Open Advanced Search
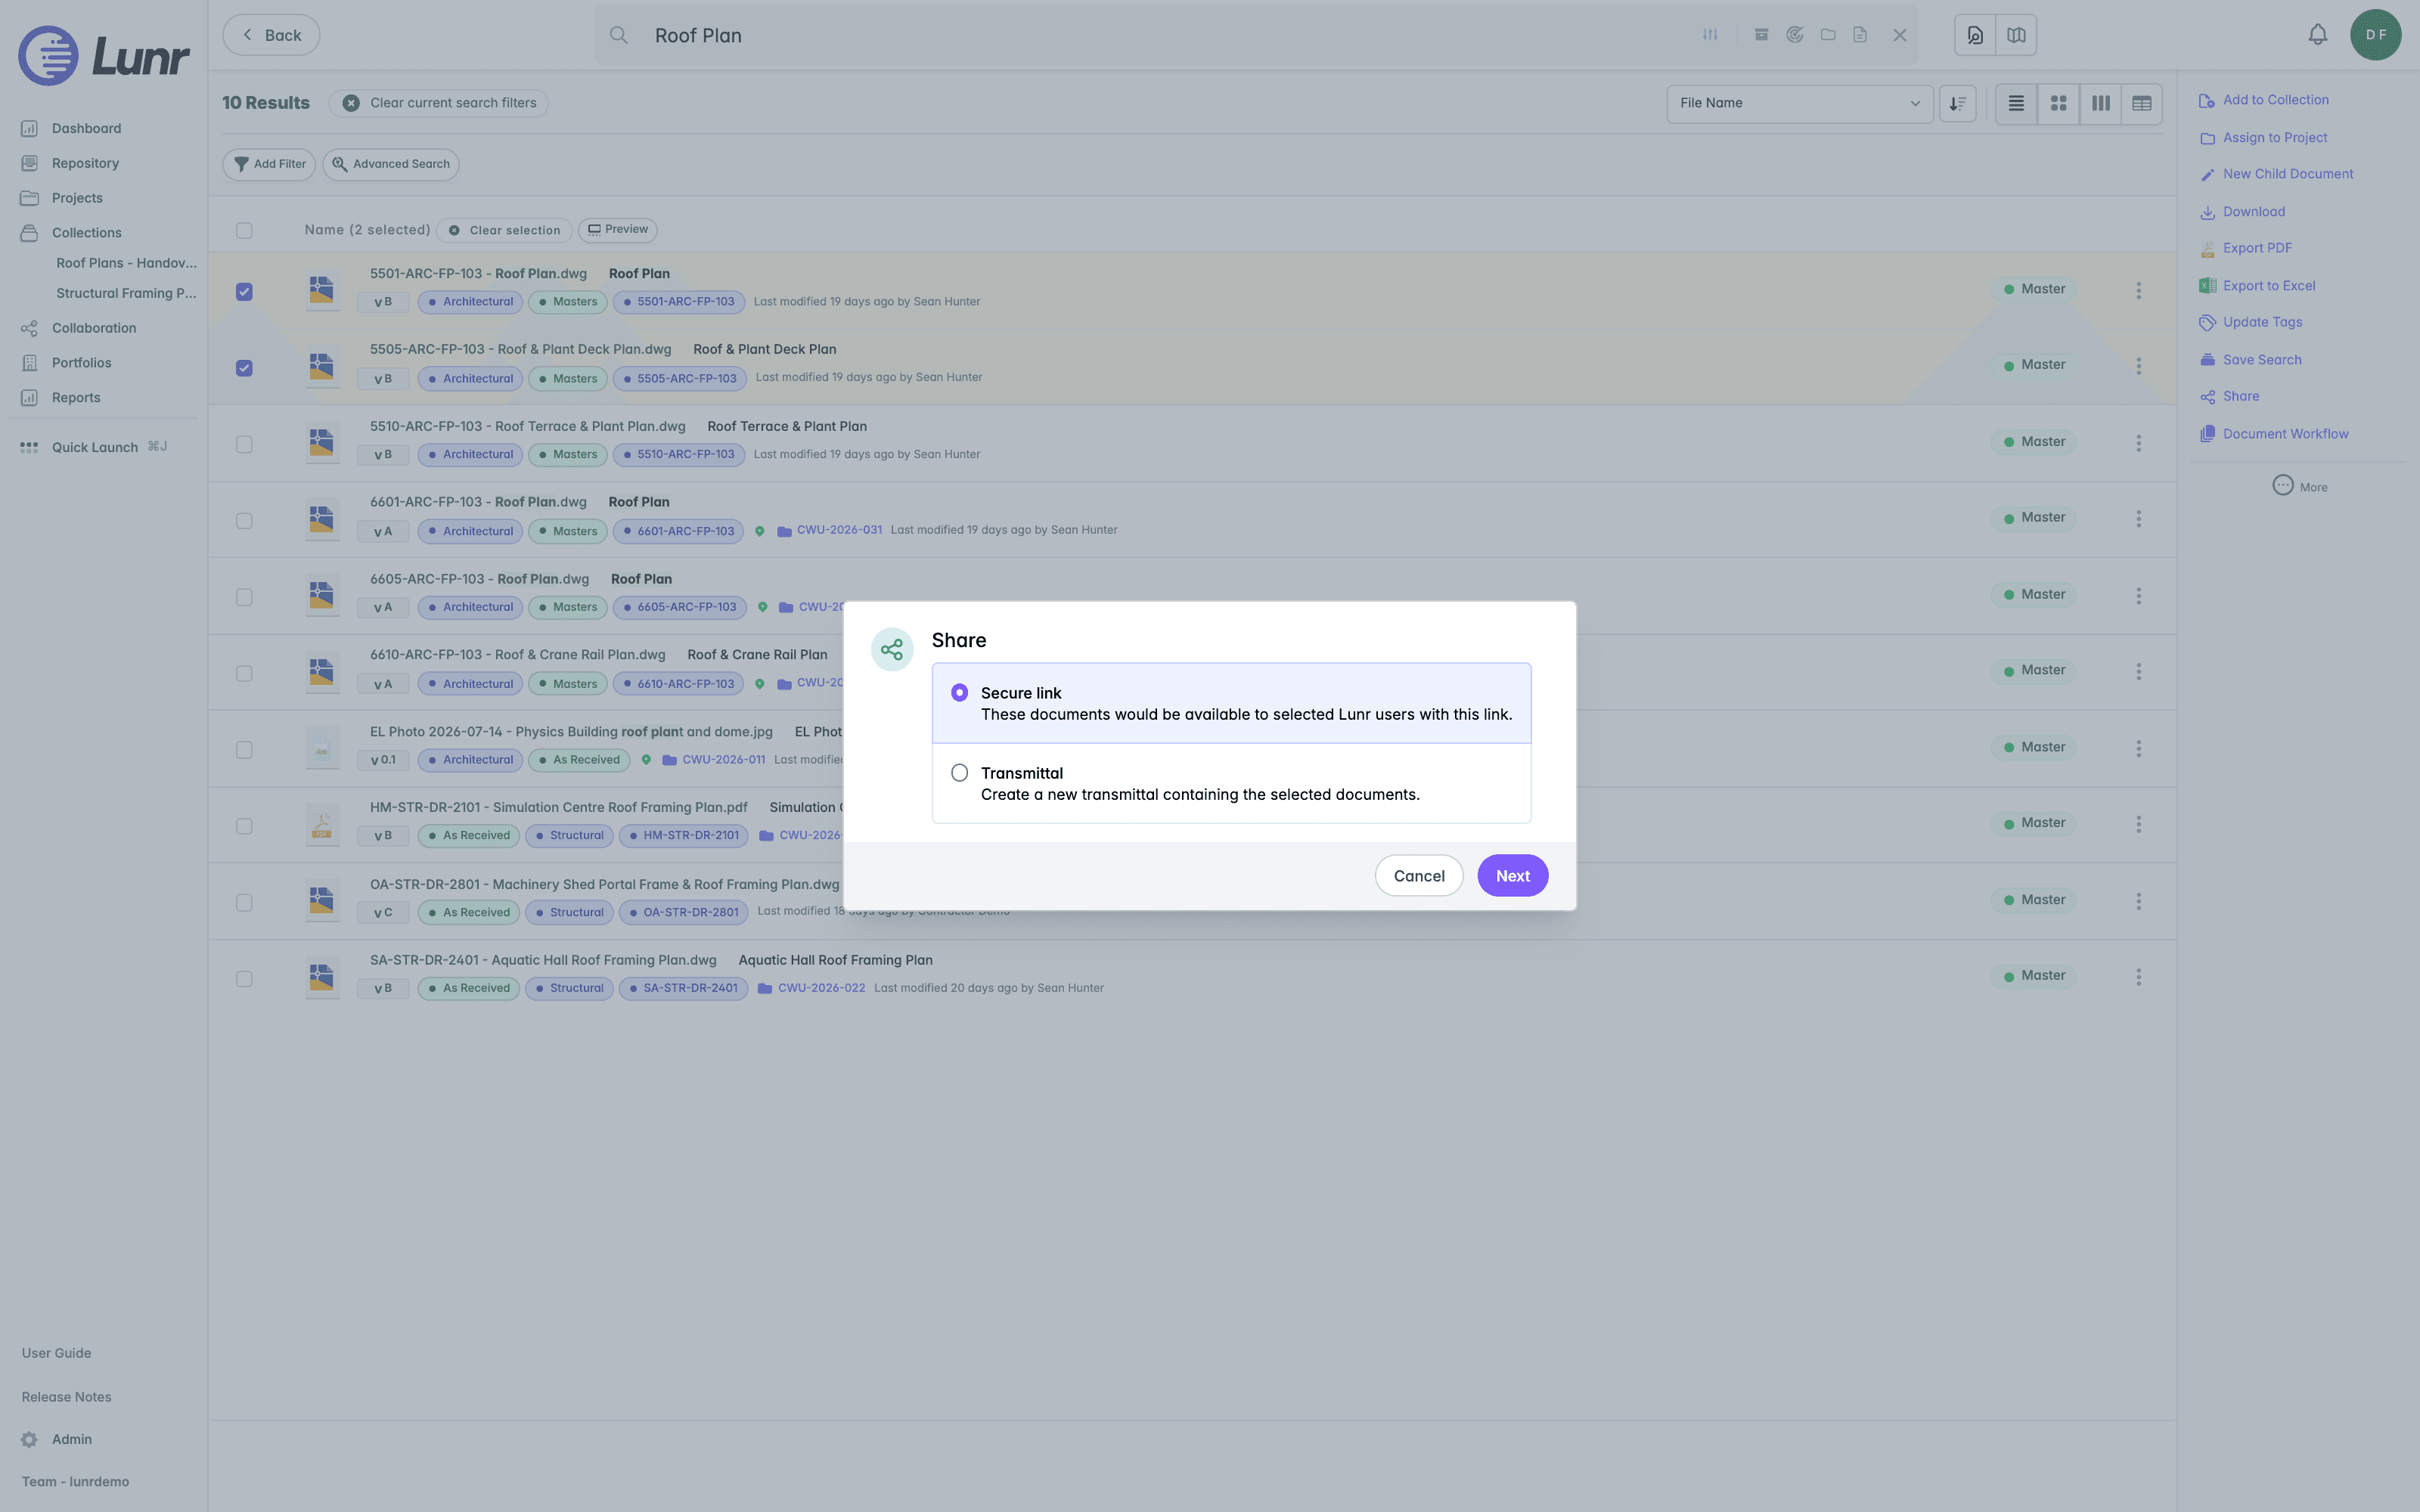The width and height of the screenshot is (2420, 1512). point(390,164)
